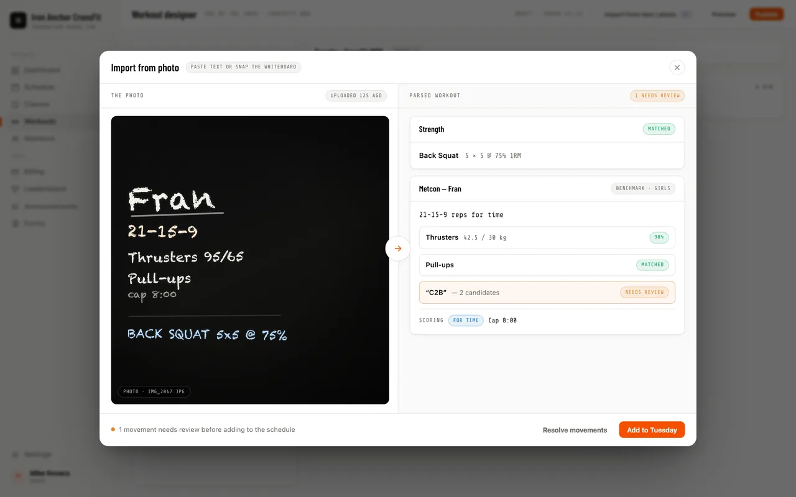Screen dimensions: 796x497
Task: Click the Strength section heading
Action: pyautogui.click(x=432, y=129)
